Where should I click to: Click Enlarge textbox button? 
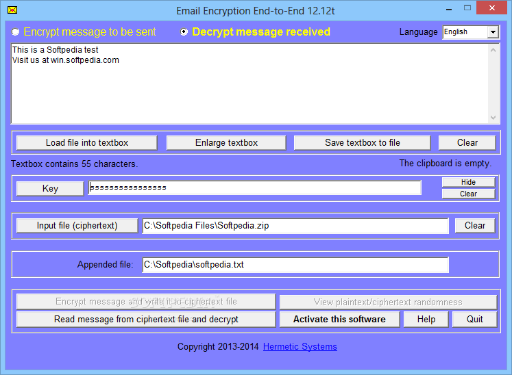(x=226, y=143)
